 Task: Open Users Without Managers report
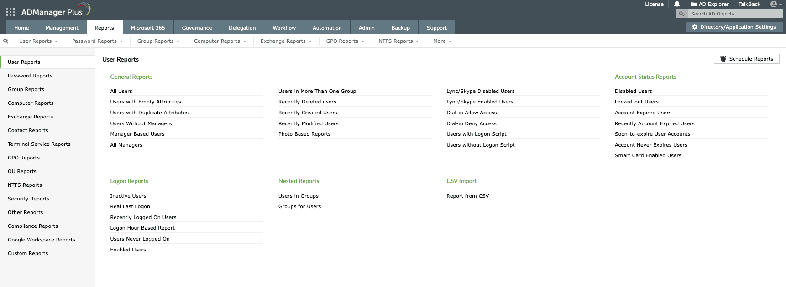(141, 123)
